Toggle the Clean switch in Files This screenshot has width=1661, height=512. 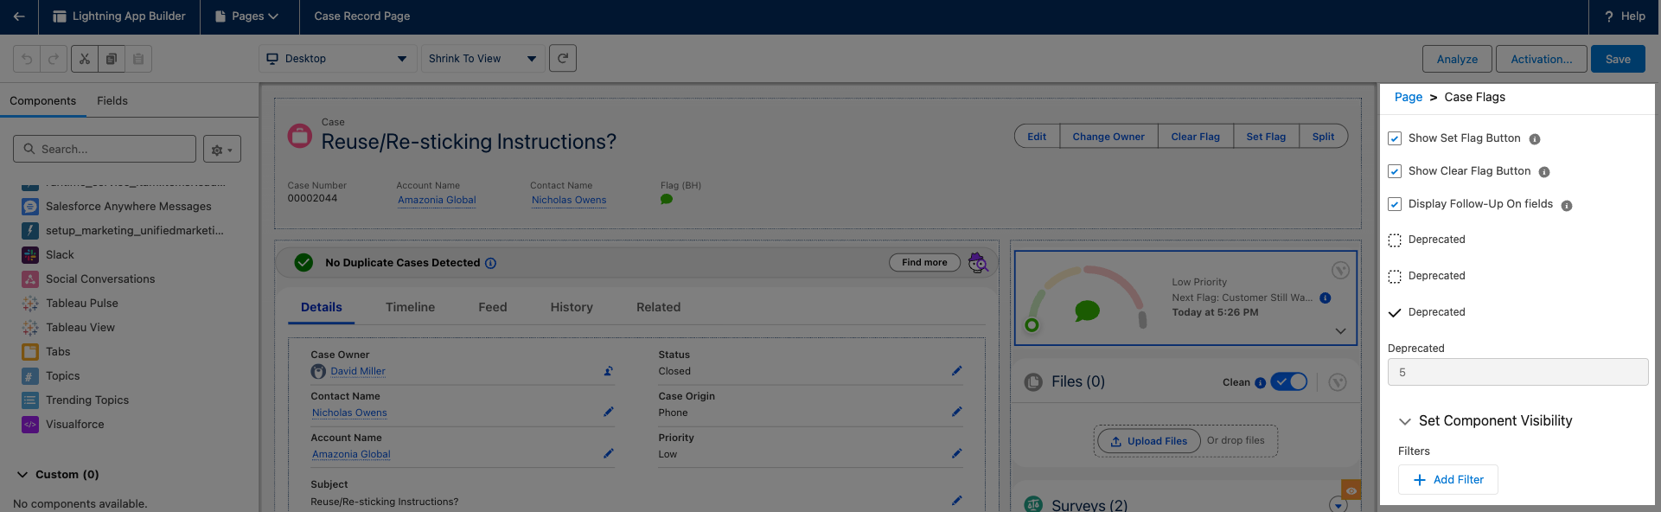tap(1289, 382)
